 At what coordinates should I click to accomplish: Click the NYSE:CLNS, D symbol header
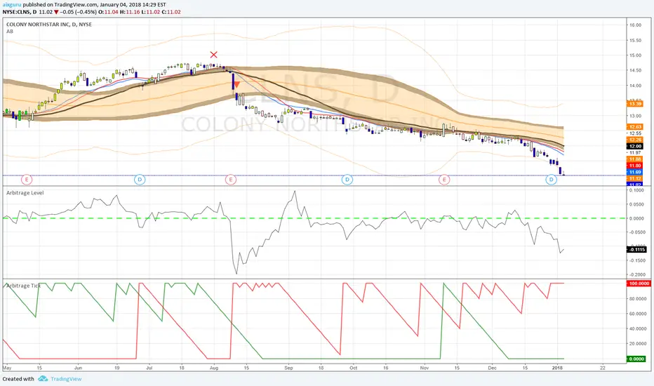click(x=19, y=12)
